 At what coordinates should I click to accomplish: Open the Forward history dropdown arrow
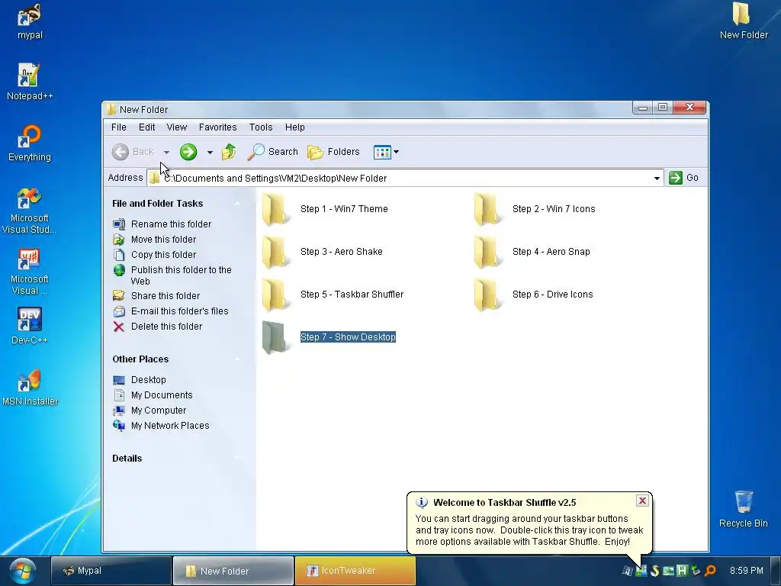pos(211,153)
